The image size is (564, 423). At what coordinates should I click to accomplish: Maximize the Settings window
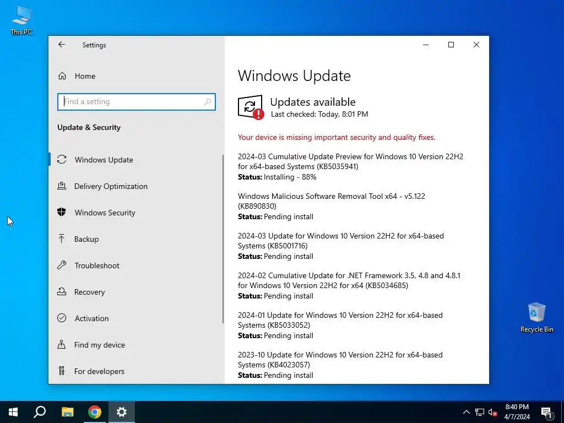[x=451, y=45]
